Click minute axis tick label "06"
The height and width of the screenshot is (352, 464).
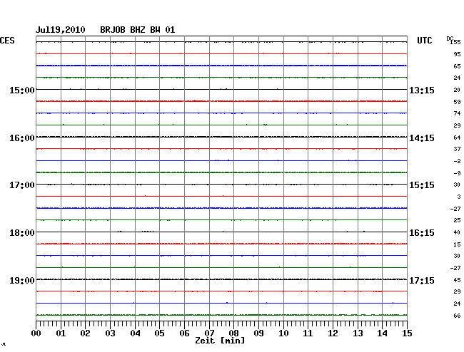click(x=184, y=333)
